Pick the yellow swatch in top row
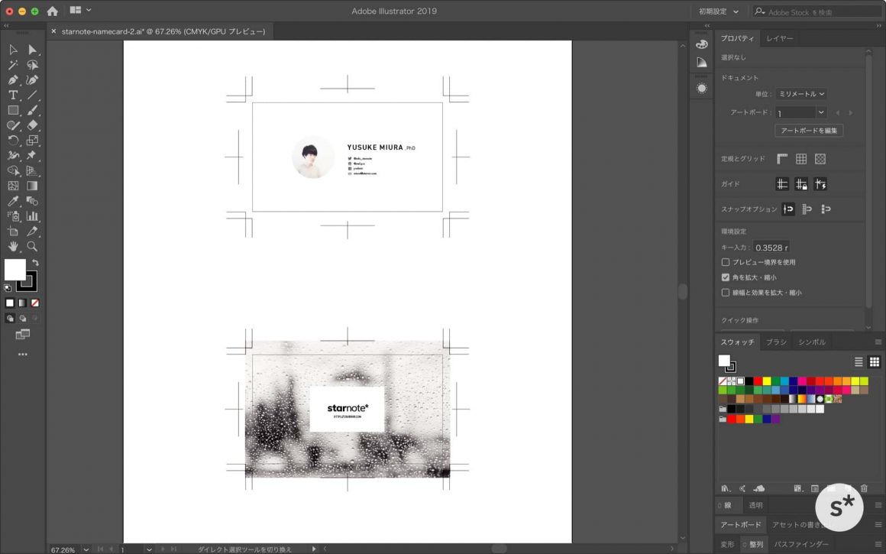The height and width of the screenshot is (554, 886). pos(767,381)
